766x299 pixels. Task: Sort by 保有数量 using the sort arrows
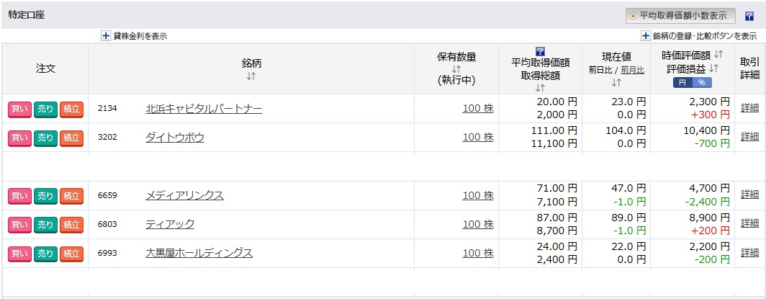click(x=456, y=69)
